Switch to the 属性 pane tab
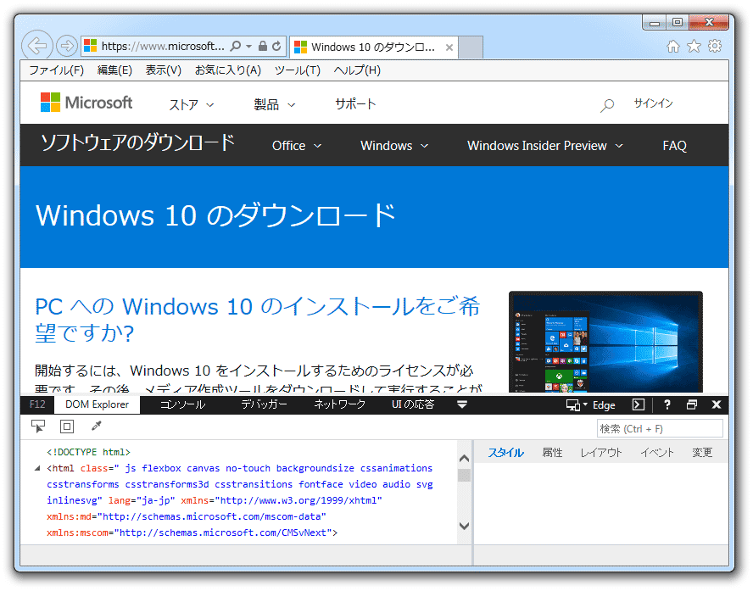The height and width of the screenshot is (591, 753). 552,453
